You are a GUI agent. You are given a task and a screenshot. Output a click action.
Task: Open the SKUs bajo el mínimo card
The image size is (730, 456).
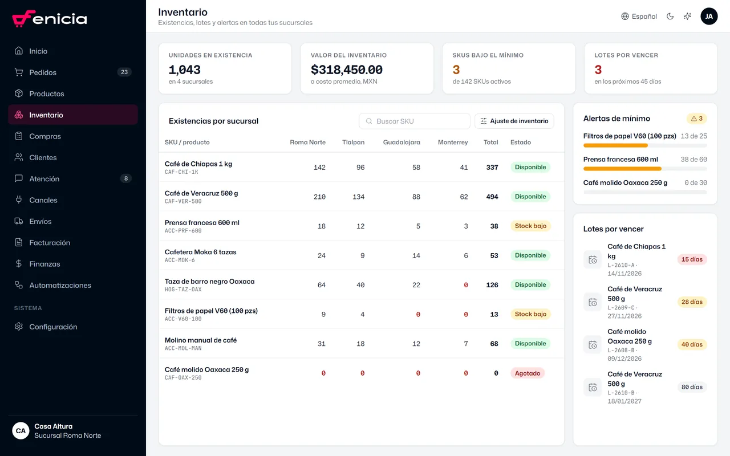509,68
